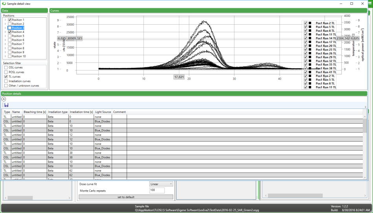This screenshot has width=373, height=213.
Task: Select Position 3 in the tree
Action: coord(18,28)
